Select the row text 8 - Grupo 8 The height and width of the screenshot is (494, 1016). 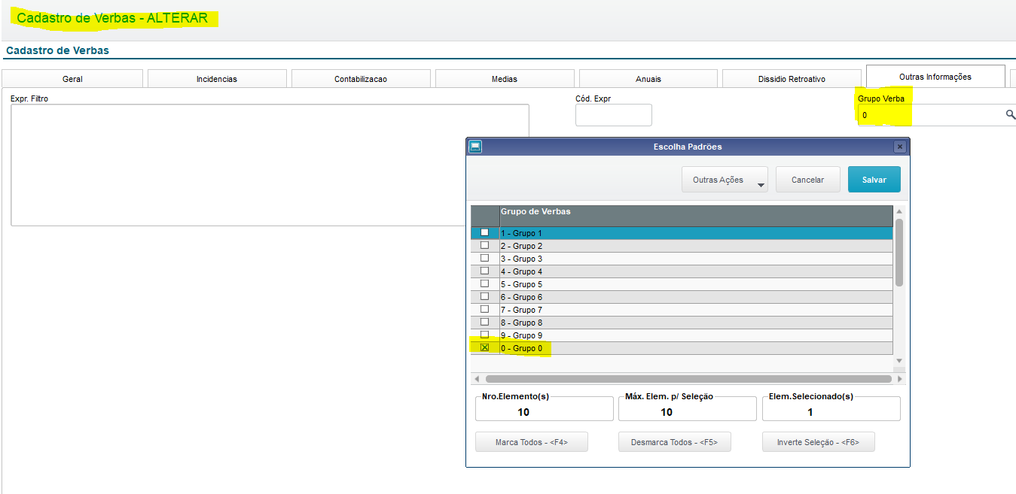tap(521, 323)
